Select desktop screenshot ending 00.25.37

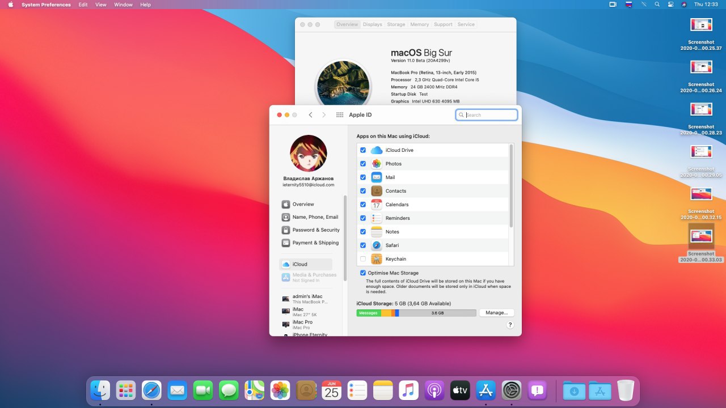701,34
